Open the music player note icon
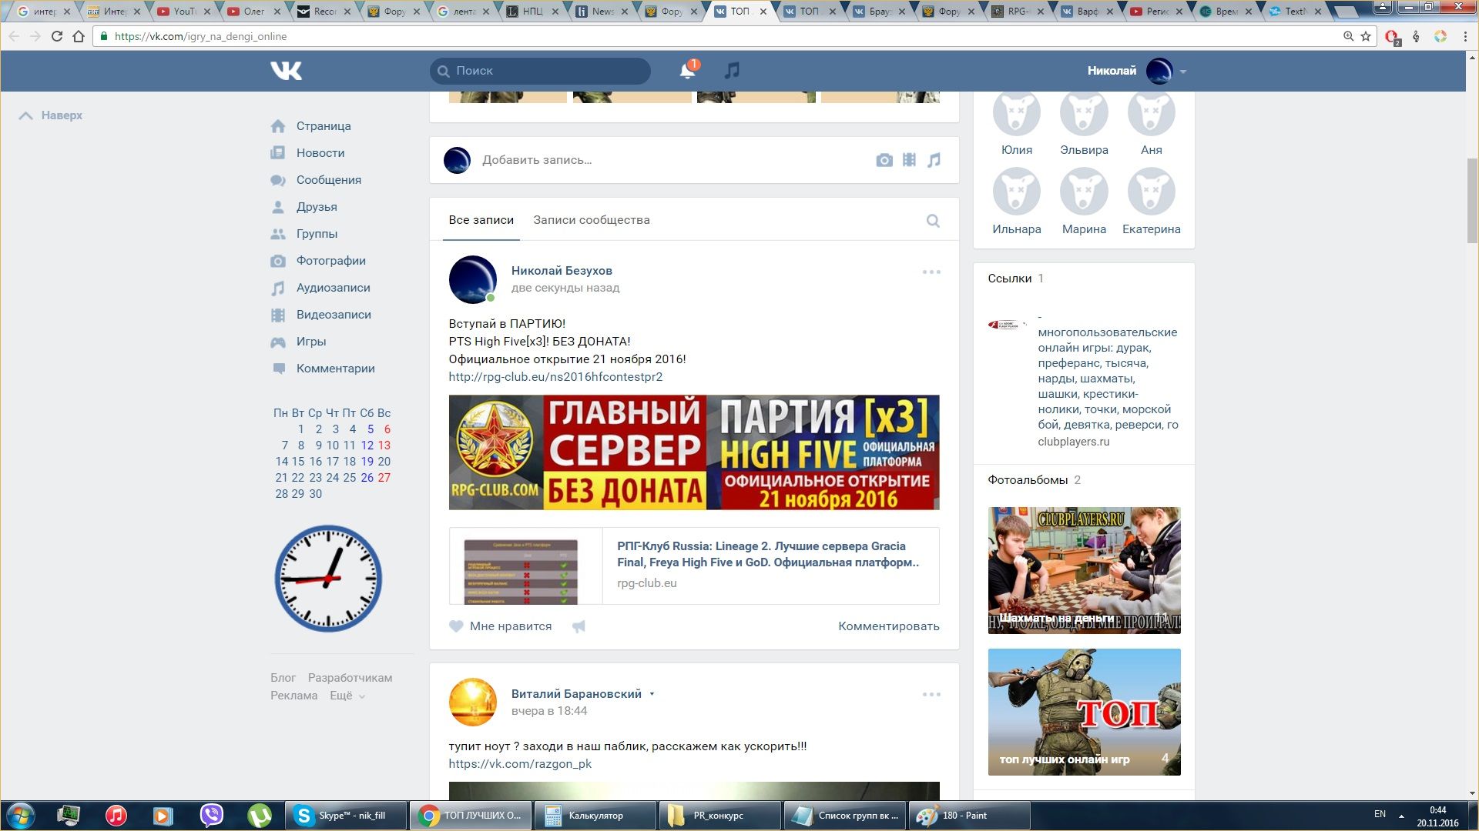The image size is (1479, 831). tap(732, 71)
